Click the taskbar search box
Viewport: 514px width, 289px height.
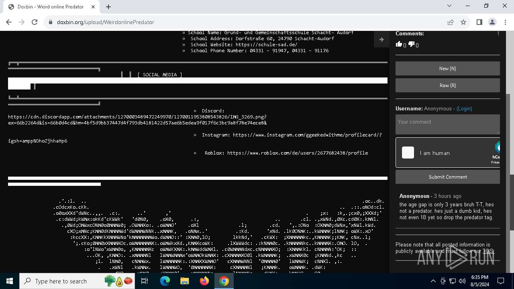pos(78,281)
